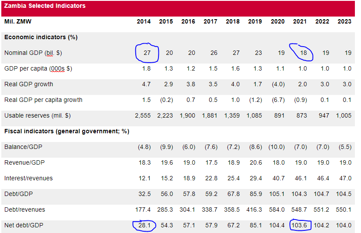This screenshot has height=233, width=361.
Task: Click the Usable reserves 2021 value 873
Action: [302, 115]
